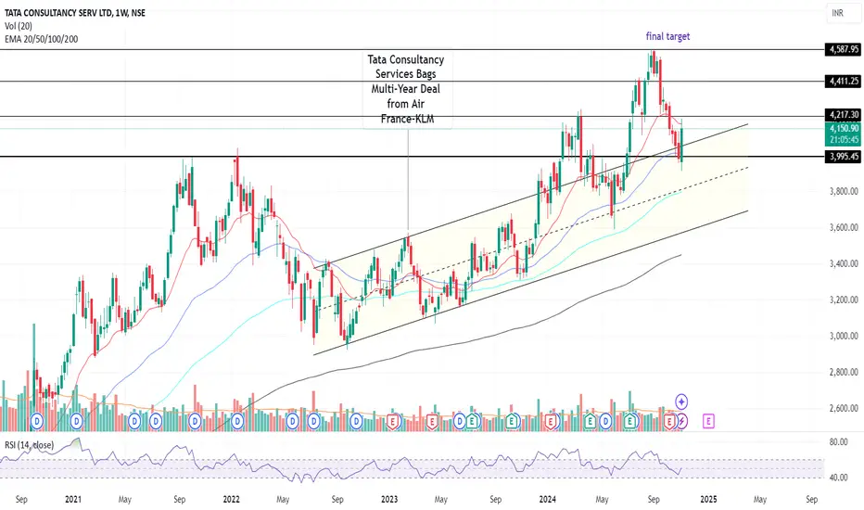Select the Air France-KLM deal annotation text
Image resolution: width=864 pixels, height=510 pixels.
click(407, 89)
